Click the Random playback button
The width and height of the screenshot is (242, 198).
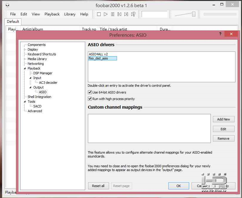point(133,14)
